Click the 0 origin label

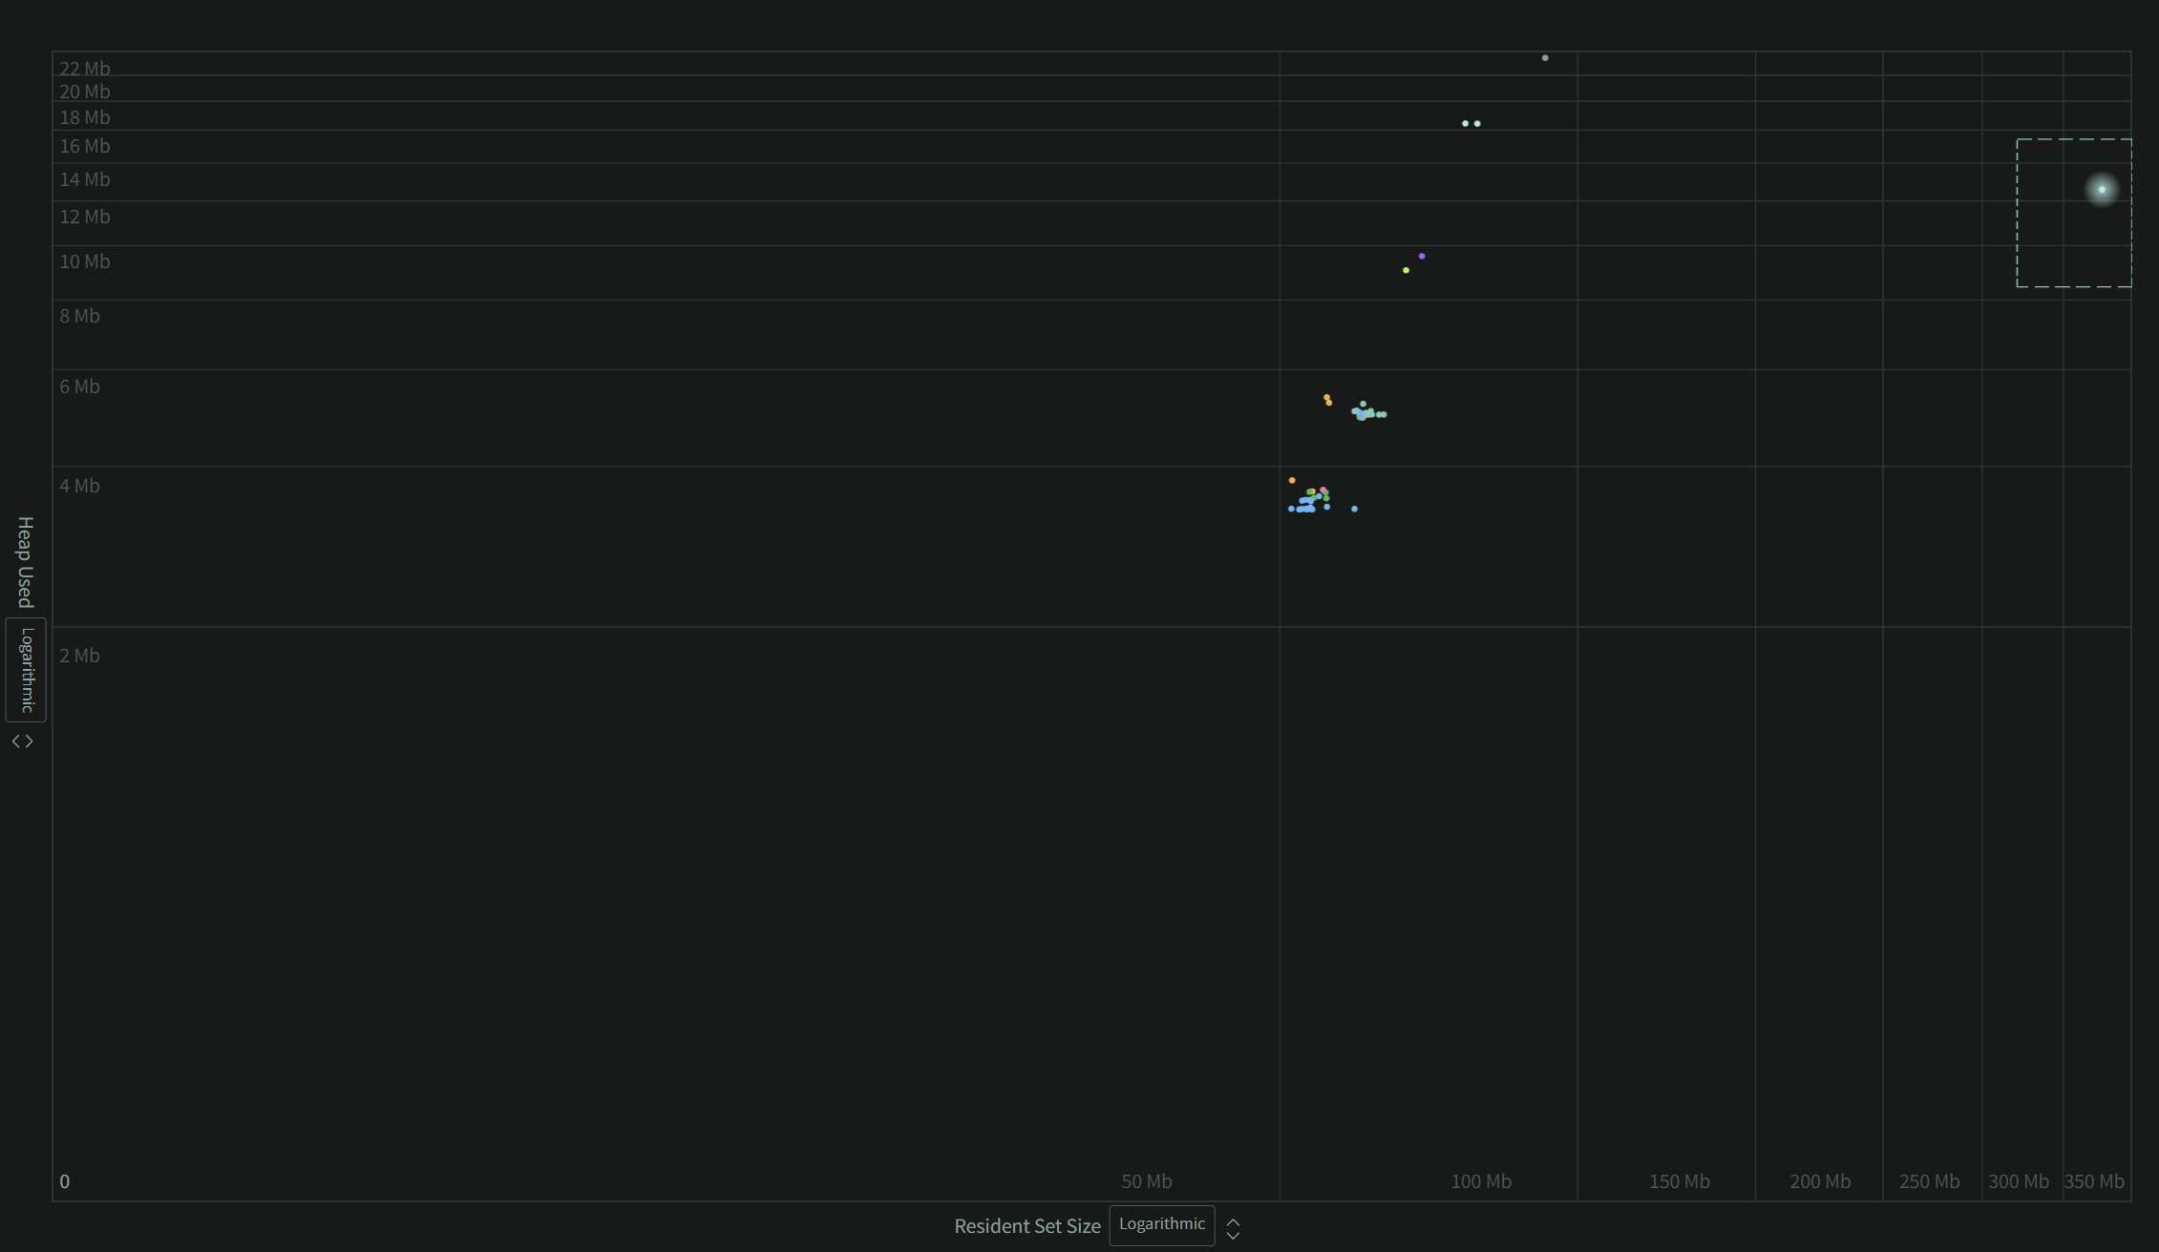click(65, 1181)
